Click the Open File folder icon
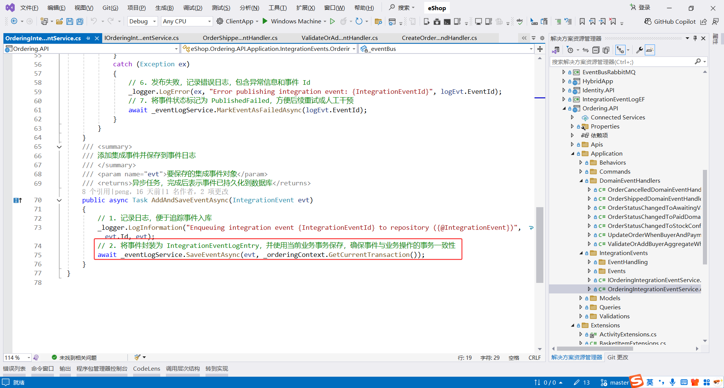 click(x=60, y=21)
